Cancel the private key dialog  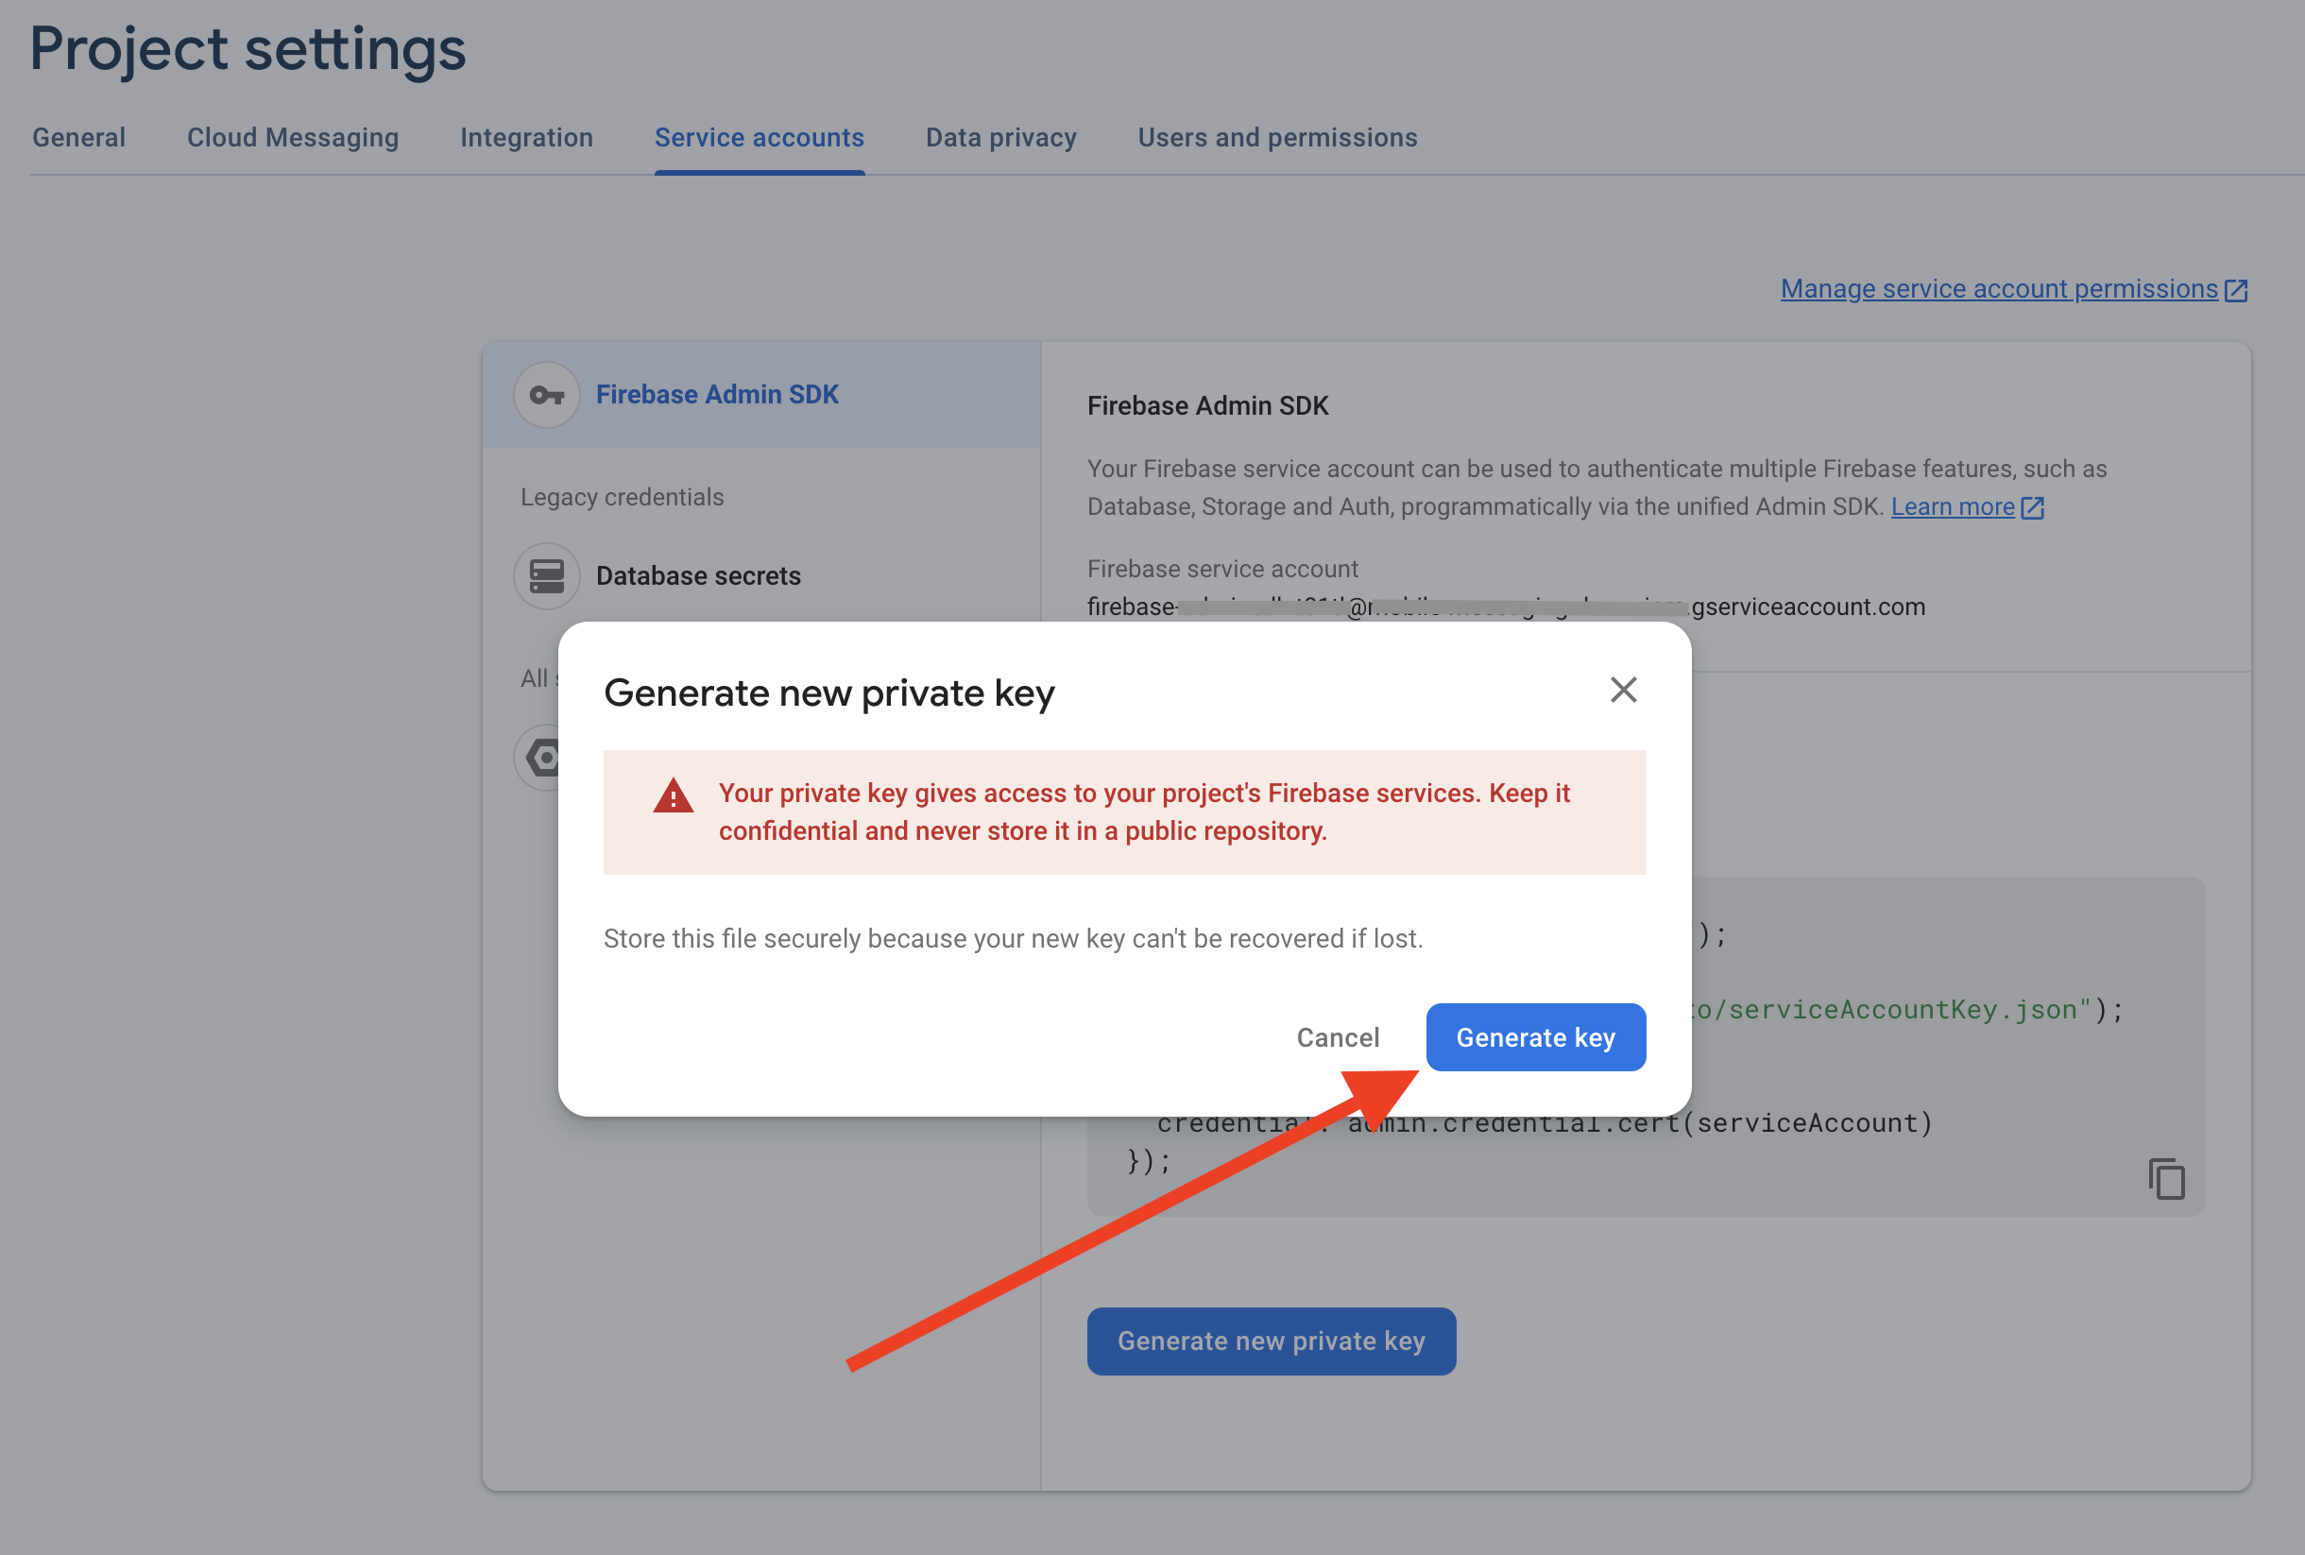pyautogui.click(x=1338, y=1037)
